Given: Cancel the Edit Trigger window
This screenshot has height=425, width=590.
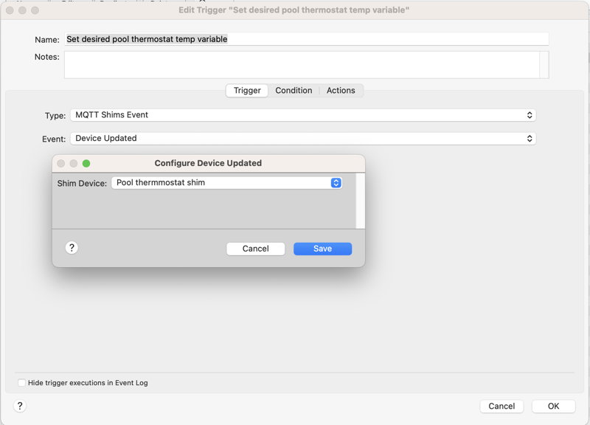Looking at the screenshot, I should pyautogui.click(x=502, y=406).
